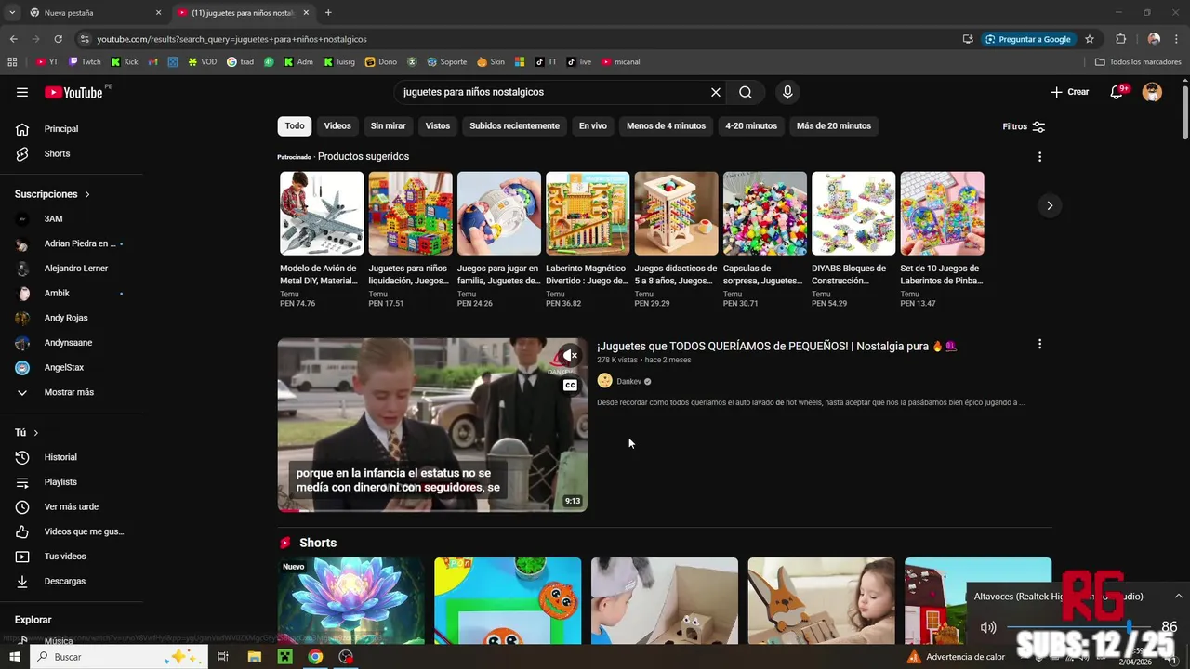Expand subscriptions with Mostrar más

tap(71, 392)
